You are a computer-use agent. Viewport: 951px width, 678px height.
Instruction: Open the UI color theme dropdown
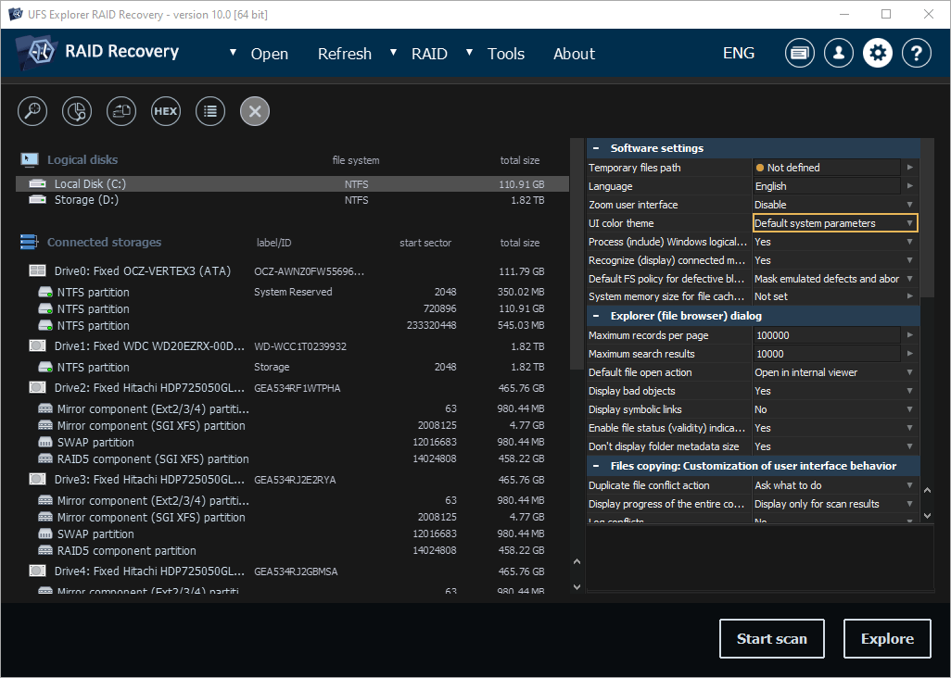point(835,223)
